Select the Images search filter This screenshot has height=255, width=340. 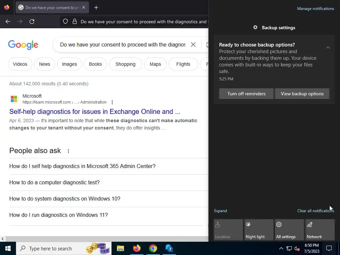click(x=69, y=64)
